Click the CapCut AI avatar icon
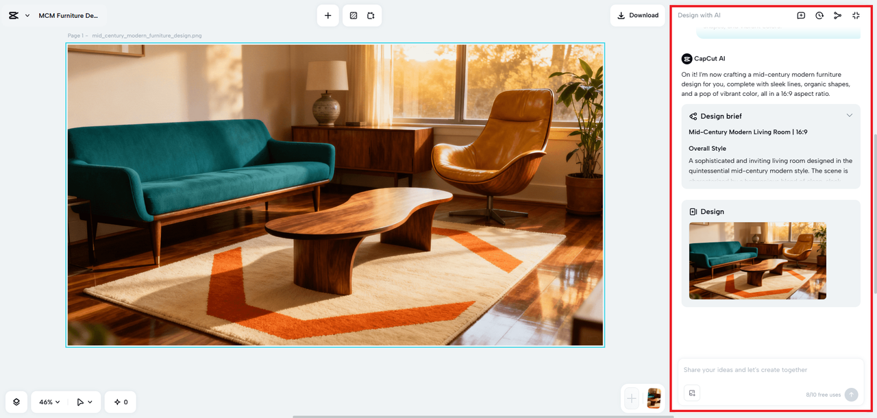This screenshot has width=877, height=418. [x=687, y=59]
